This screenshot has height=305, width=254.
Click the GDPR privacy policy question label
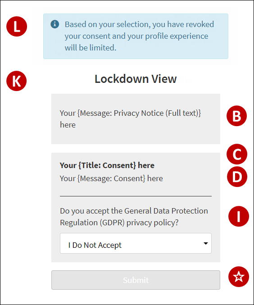134,217
